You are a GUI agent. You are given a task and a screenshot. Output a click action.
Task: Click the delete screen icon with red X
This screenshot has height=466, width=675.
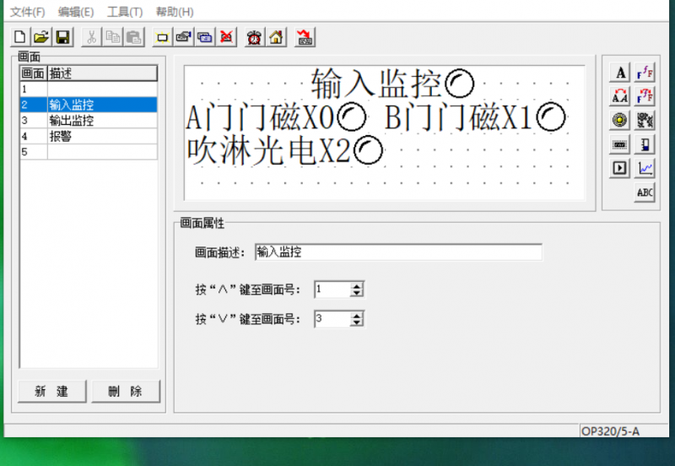[x=226, y=37]
